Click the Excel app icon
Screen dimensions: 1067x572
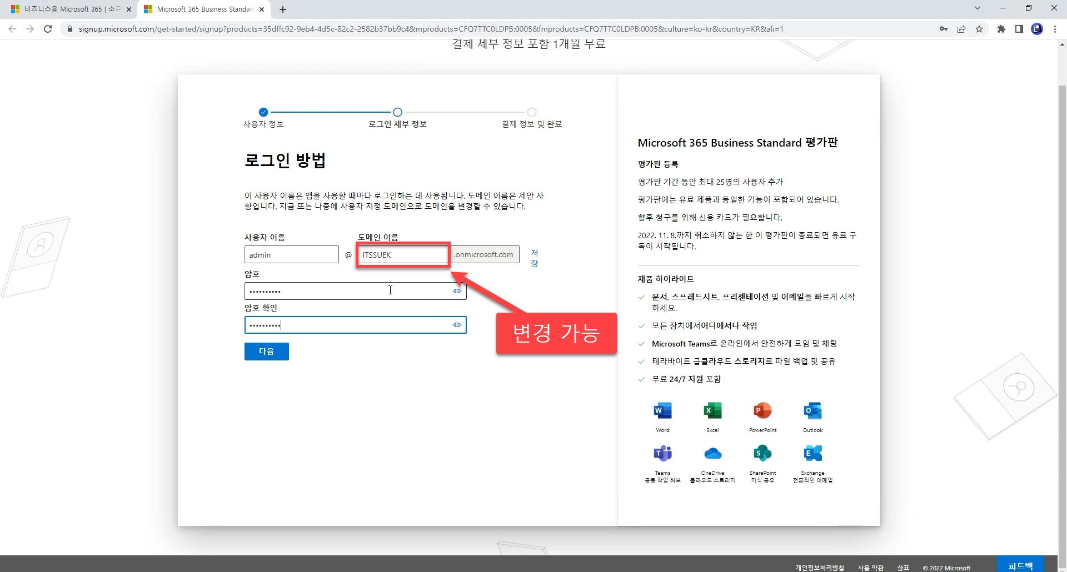click(x=712, y=410)
